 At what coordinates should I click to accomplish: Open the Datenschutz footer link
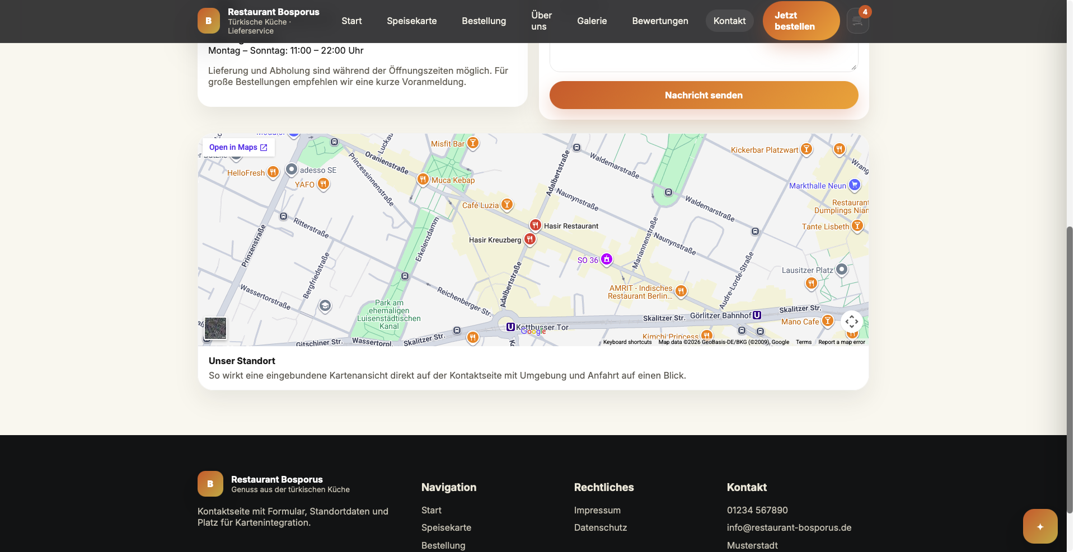pyautogui.click(x=601, y=527)
